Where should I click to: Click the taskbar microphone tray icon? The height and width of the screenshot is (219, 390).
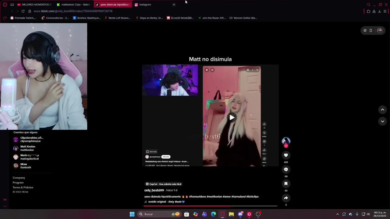click(x=357, y=214)
